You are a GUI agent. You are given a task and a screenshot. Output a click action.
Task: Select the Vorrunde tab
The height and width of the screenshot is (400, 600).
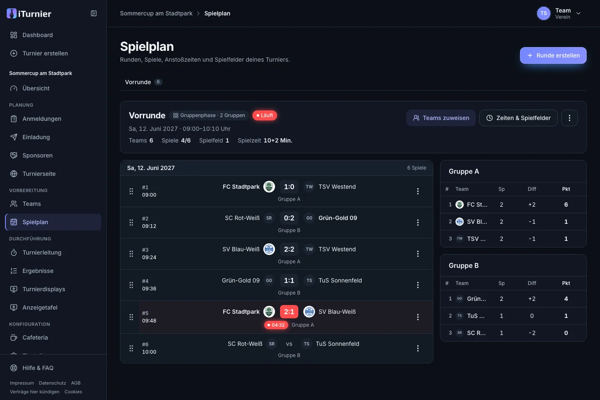click(x=143, y=82)
